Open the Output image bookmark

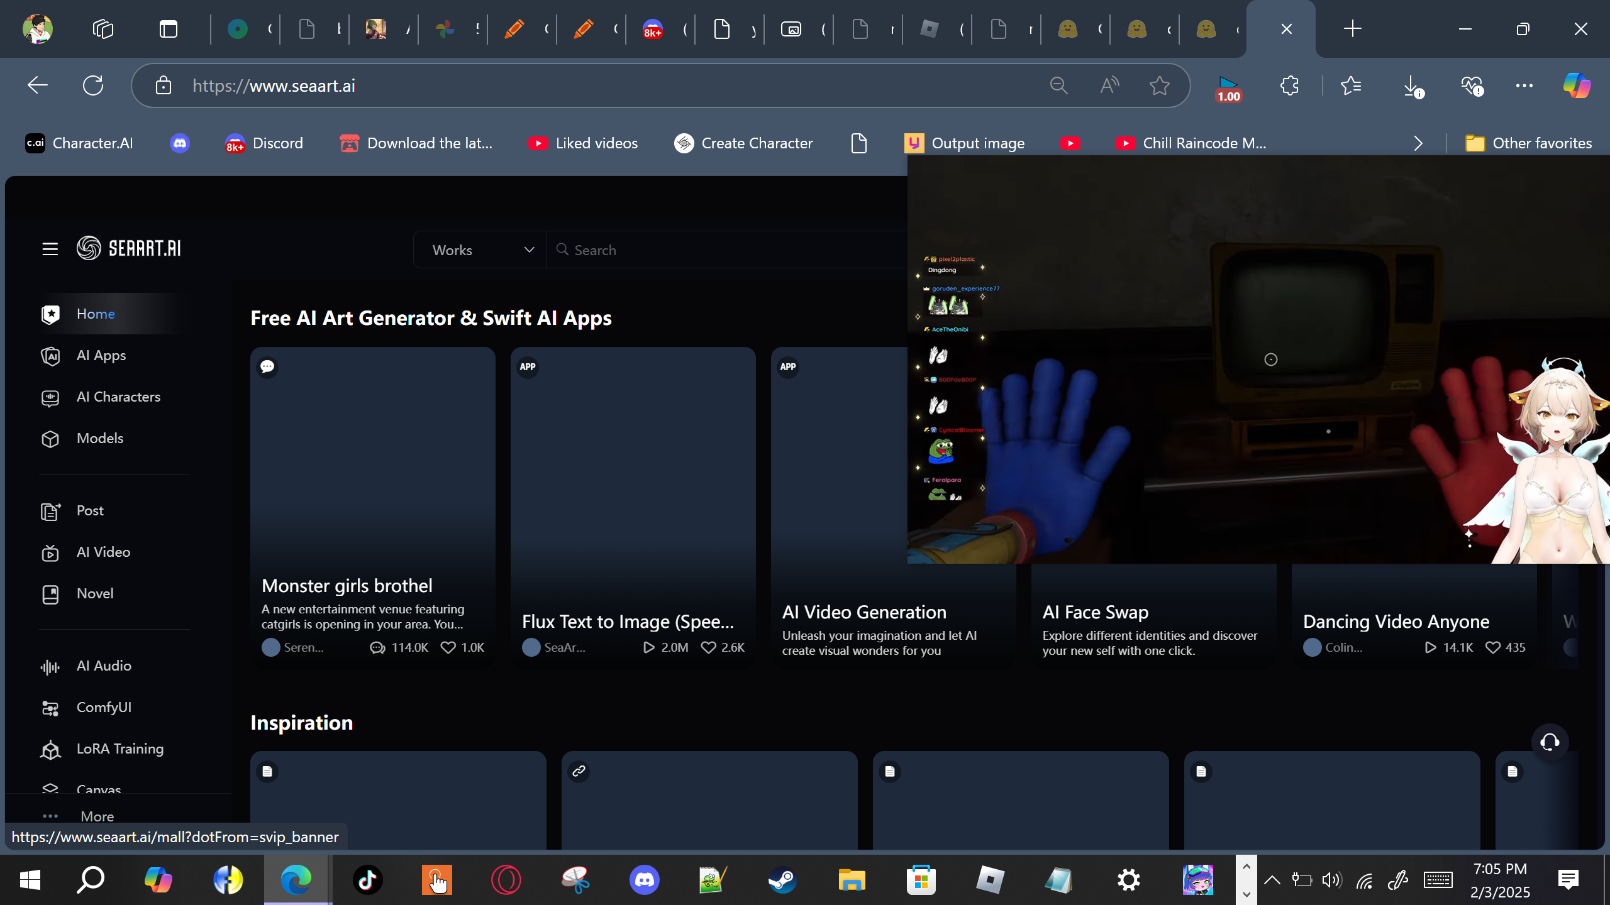(965, 143)
